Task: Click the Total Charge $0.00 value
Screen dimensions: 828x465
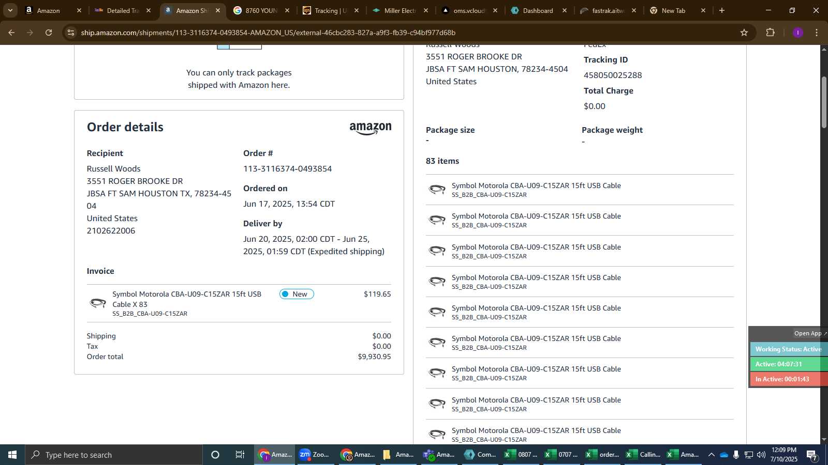Action: tap(595, 106)
